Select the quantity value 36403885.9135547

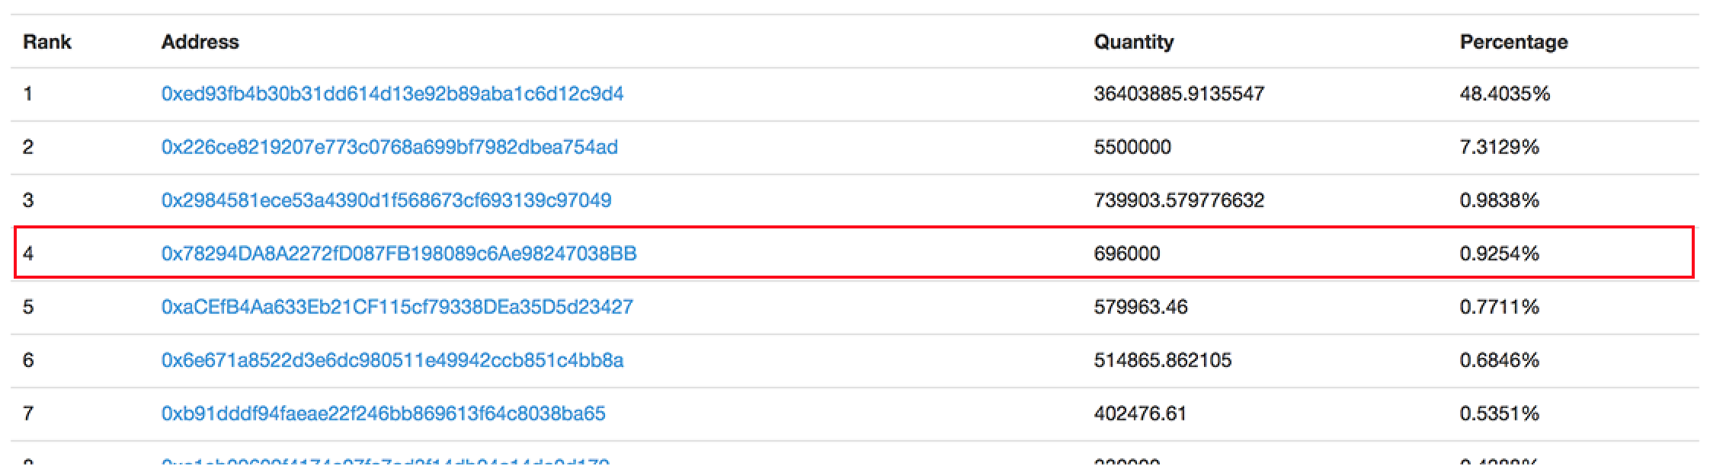click(1179, 94)
